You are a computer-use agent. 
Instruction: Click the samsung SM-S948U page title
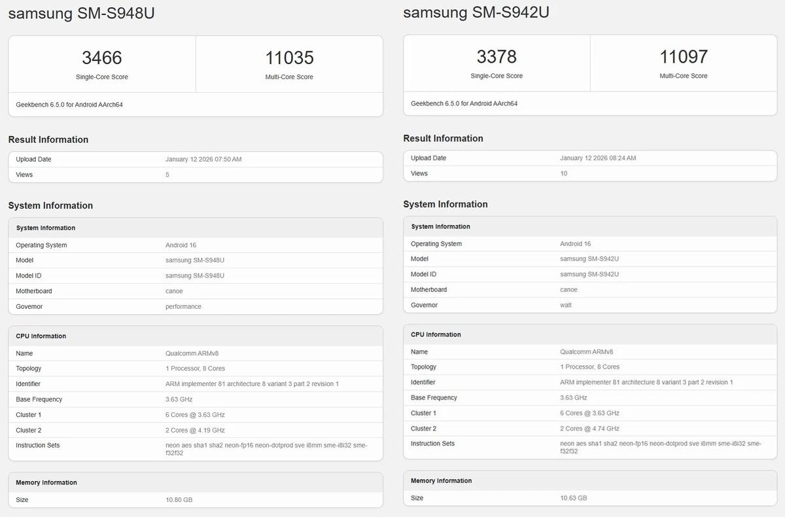pos(81,14)
